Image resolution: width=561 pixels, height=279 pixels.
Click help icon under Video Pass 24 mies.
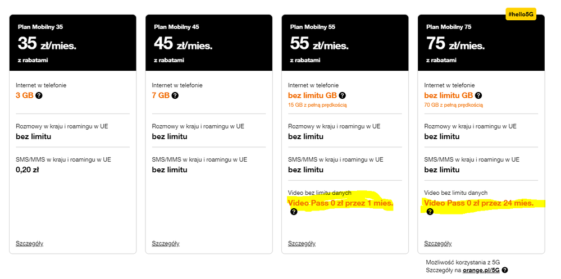coord(430,212)
